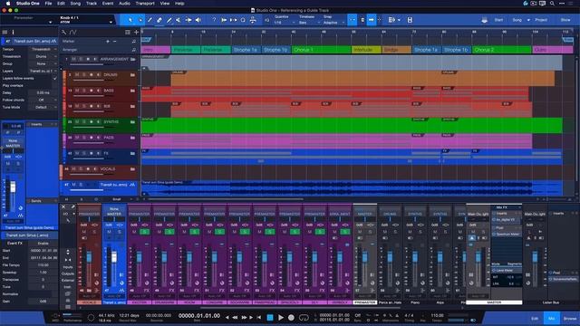Open the Edit view button
The width and height of the screenshot is (580, 326).
pyautogui.click(x=535, y=318)
